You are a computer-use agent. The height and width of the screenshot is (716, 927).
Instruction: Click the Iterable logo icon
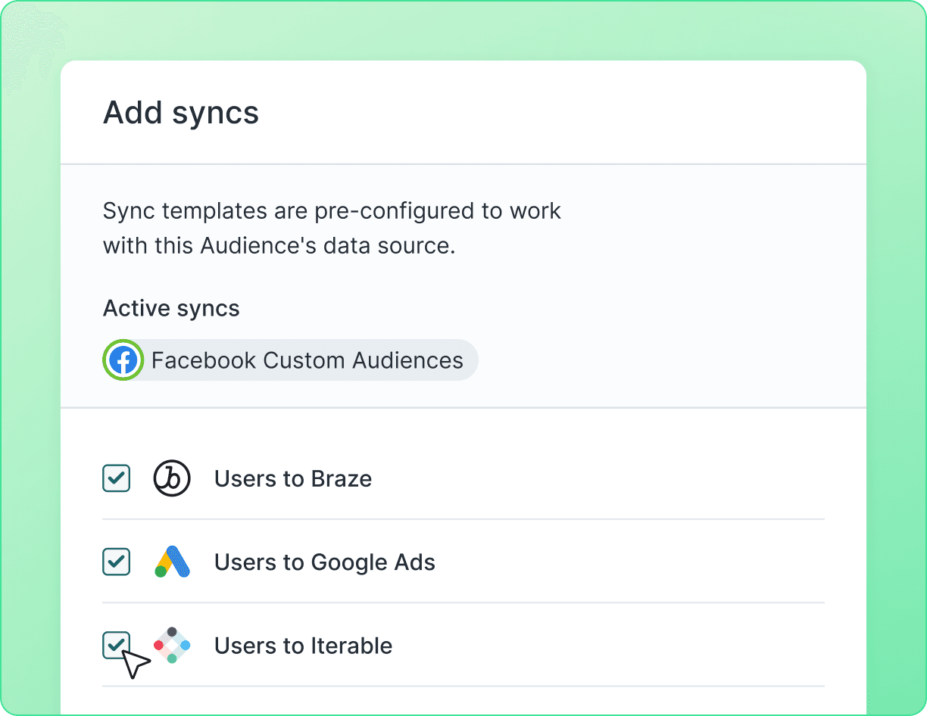172,646
